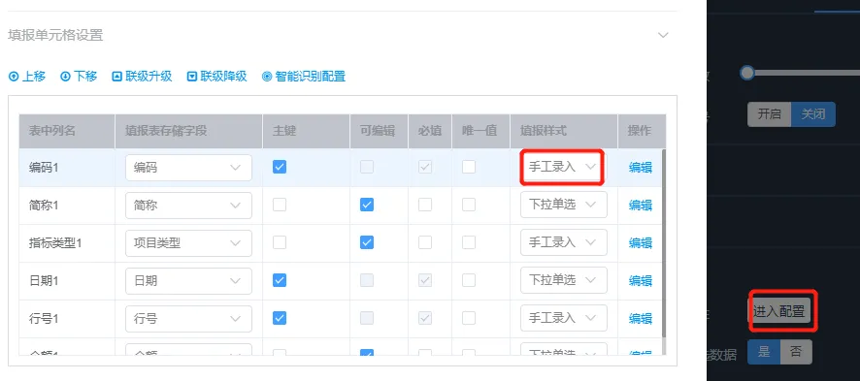The image size is (860, 381).
Task: Click the 行号1 cell
Action: pos(67,319)
